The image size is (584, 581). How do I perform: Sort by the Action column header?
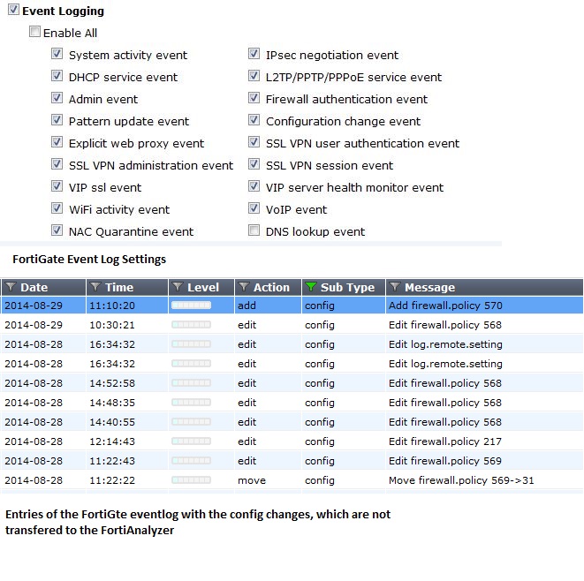tap(271, 287)
